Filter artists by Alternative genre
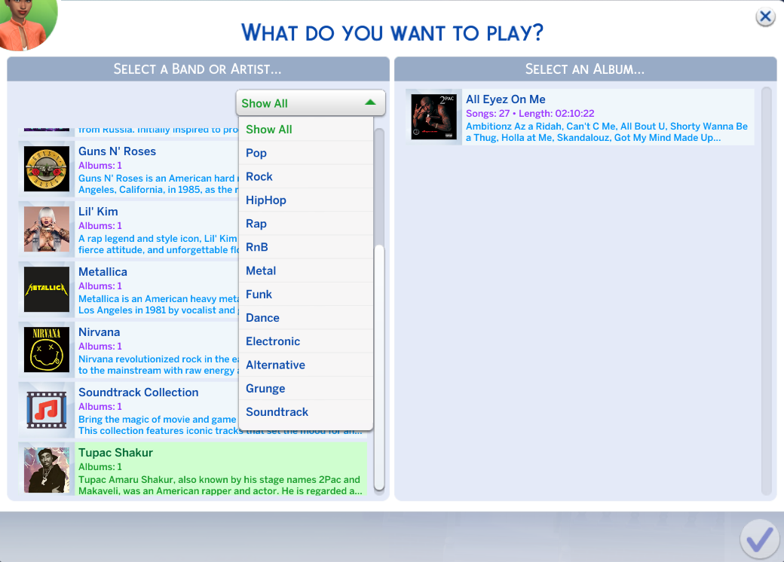 pyautogui.click(x=306, y=365)
